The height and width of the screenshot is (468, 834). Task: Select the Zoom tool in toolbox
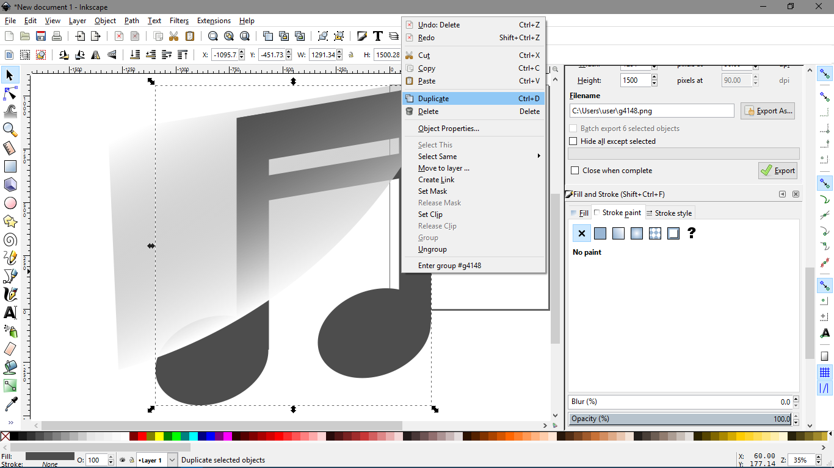click(x=10, y=130)
